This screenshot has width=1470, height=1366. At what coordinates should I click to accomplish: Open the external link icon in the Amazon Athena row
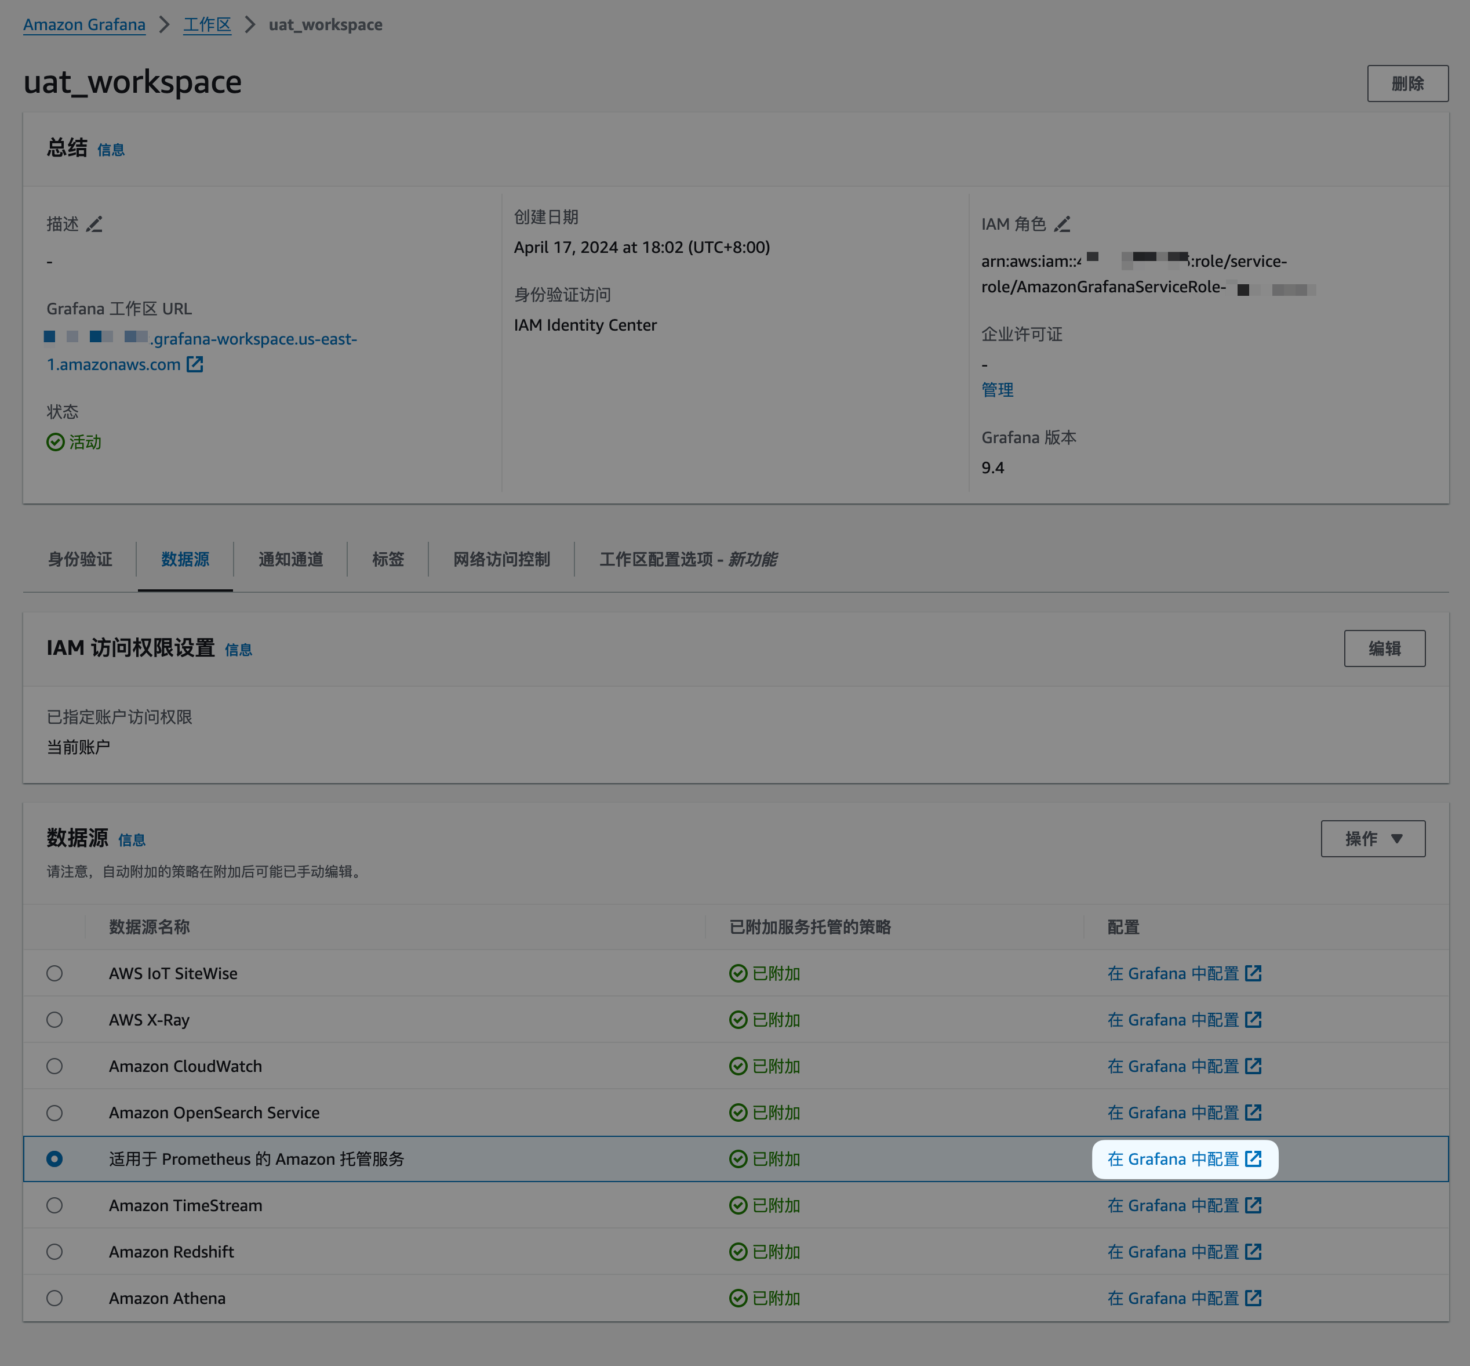[x=1254, y=1298]
